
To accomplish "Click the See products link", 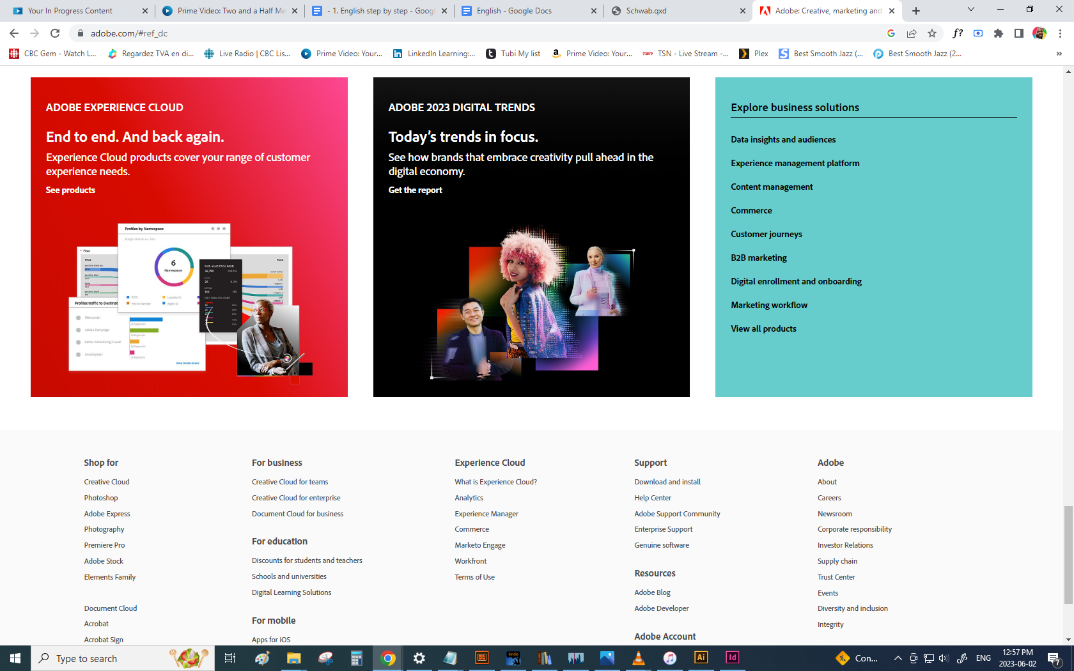I will 70,190.
